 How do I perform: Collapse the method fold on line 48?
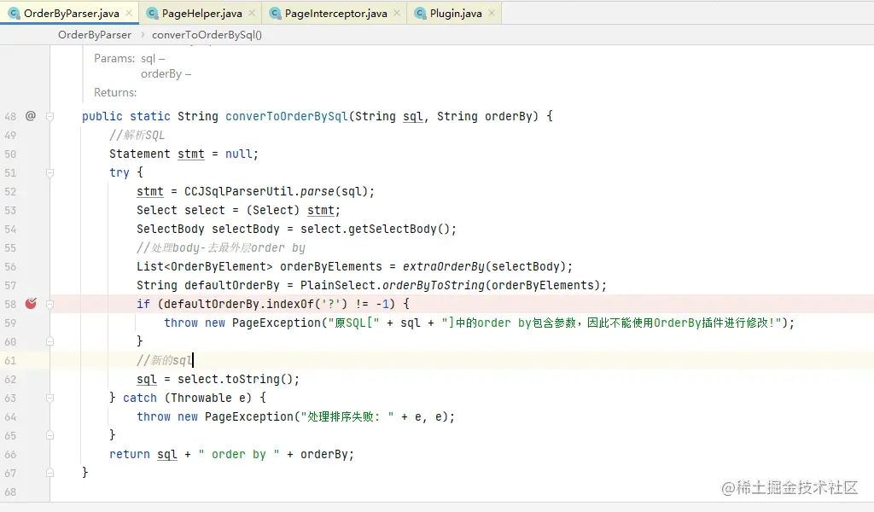[x=50, y=116]
